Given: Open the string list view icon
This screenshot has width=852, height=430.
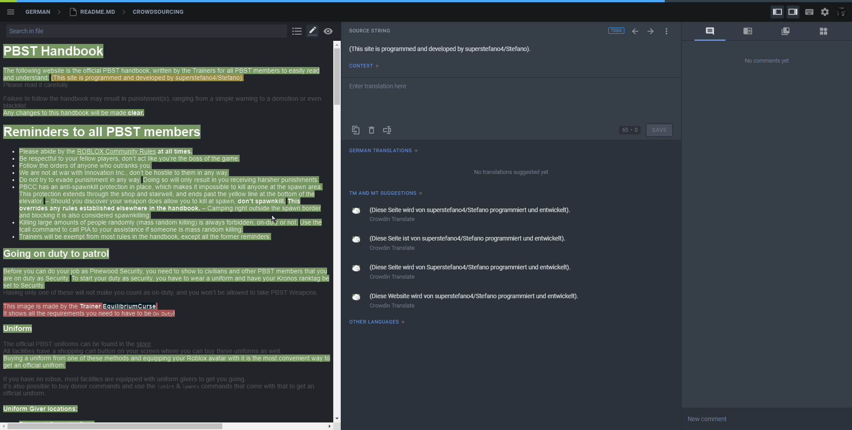Looking at the screenshot, I should pos(297,31).
